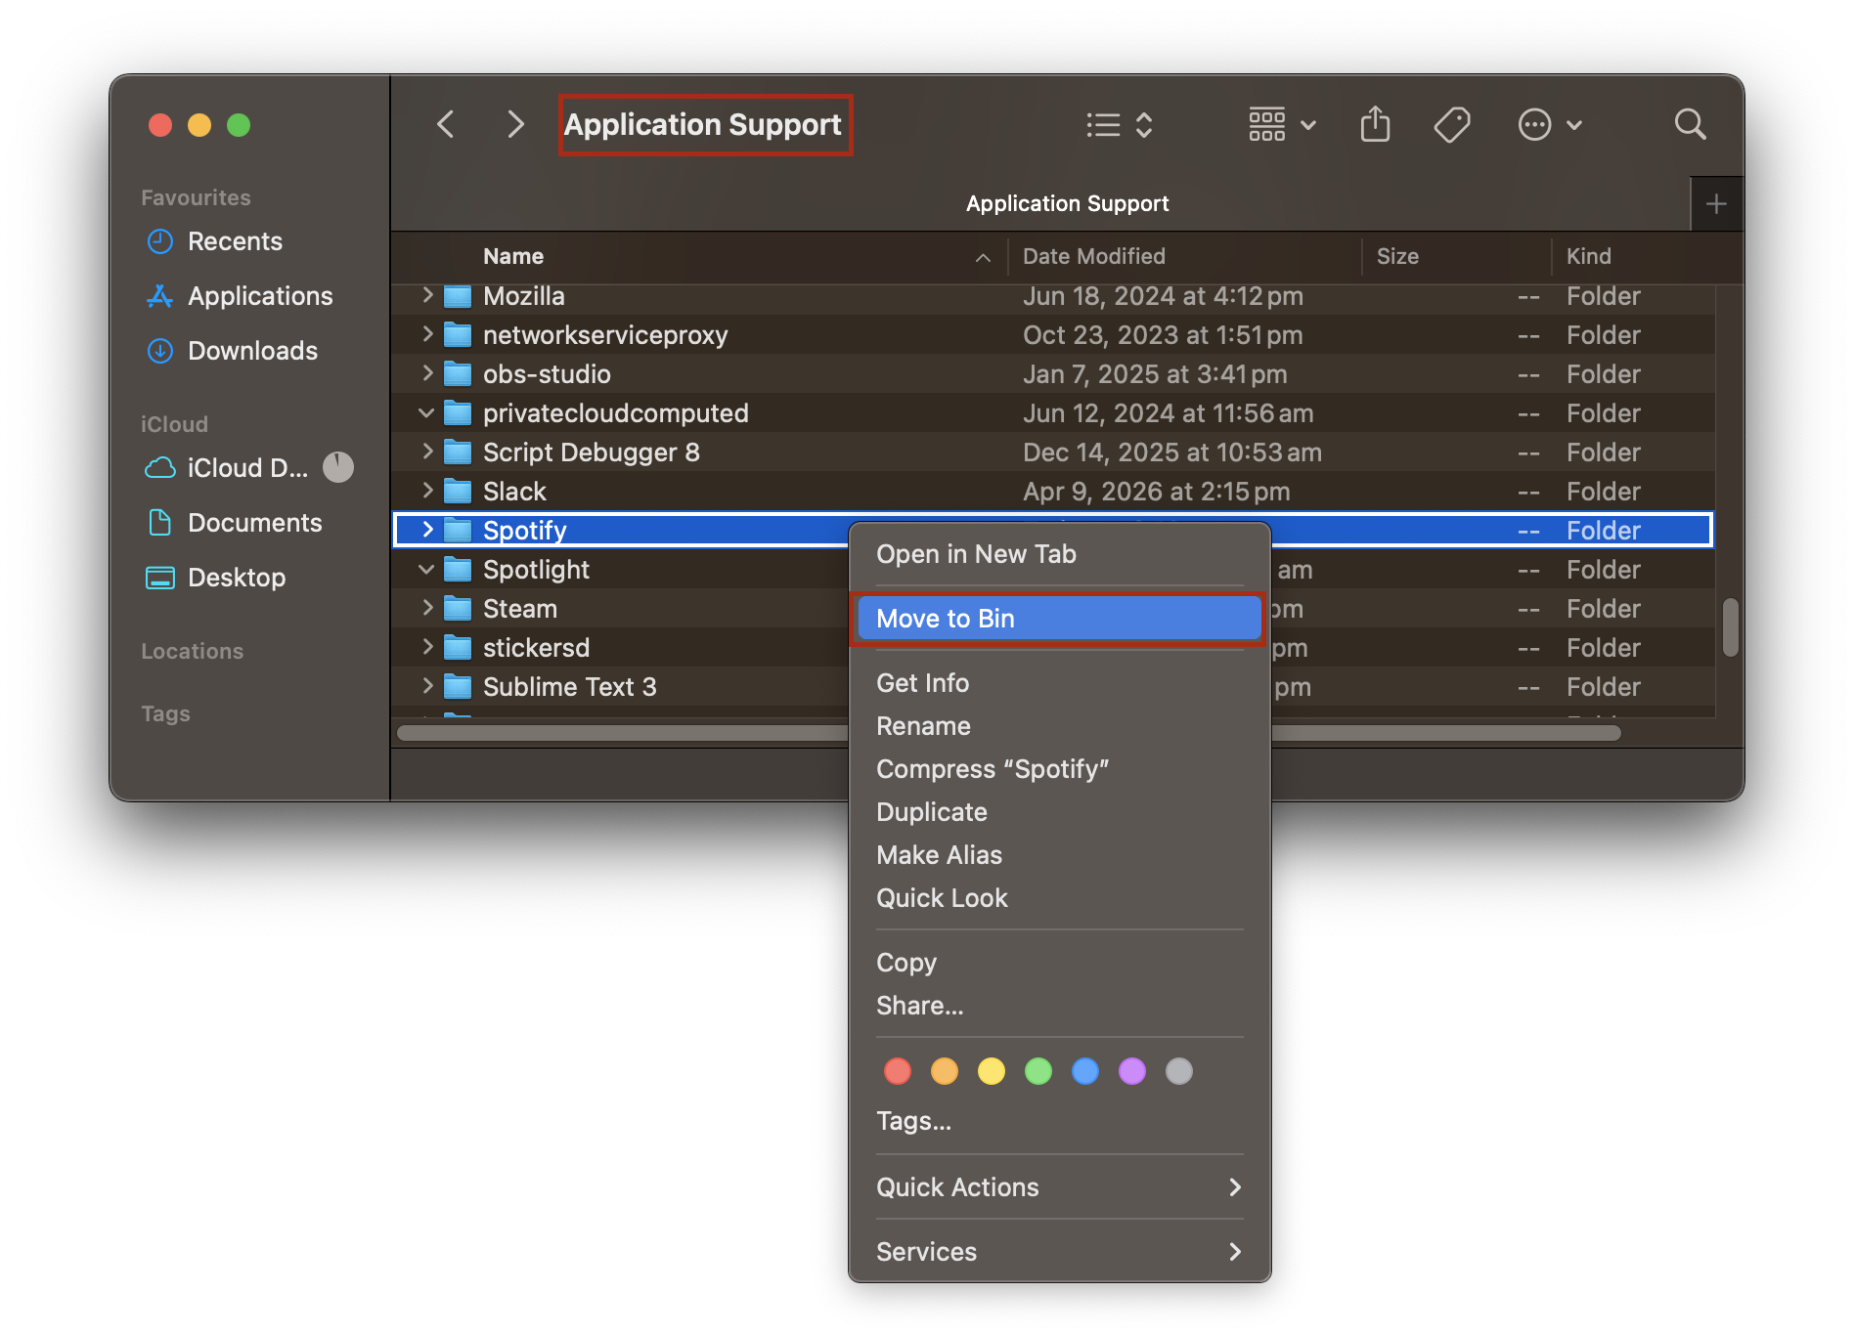Image resolution: width=1854 pixels, height=1335 pixels.
Task: Select the Mozilla folder icon
Action: [x=458, y=295]
